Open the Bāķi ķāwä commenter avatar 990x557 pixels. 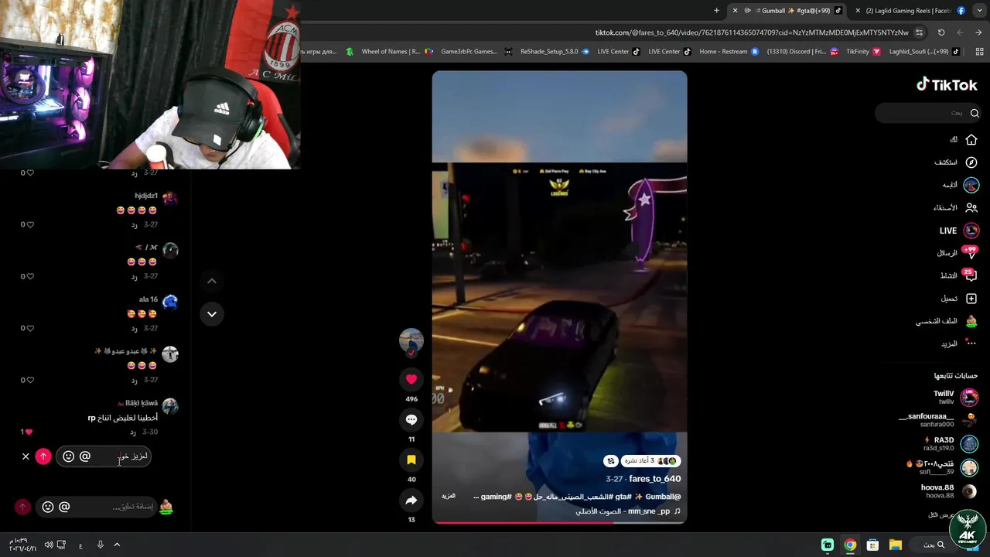point(170,405)
